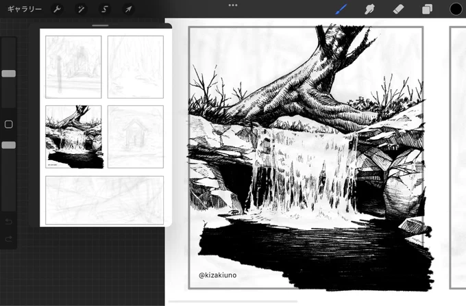Open the black color picker swatch
Screen dimensions: 466x306
pos(456,9)
